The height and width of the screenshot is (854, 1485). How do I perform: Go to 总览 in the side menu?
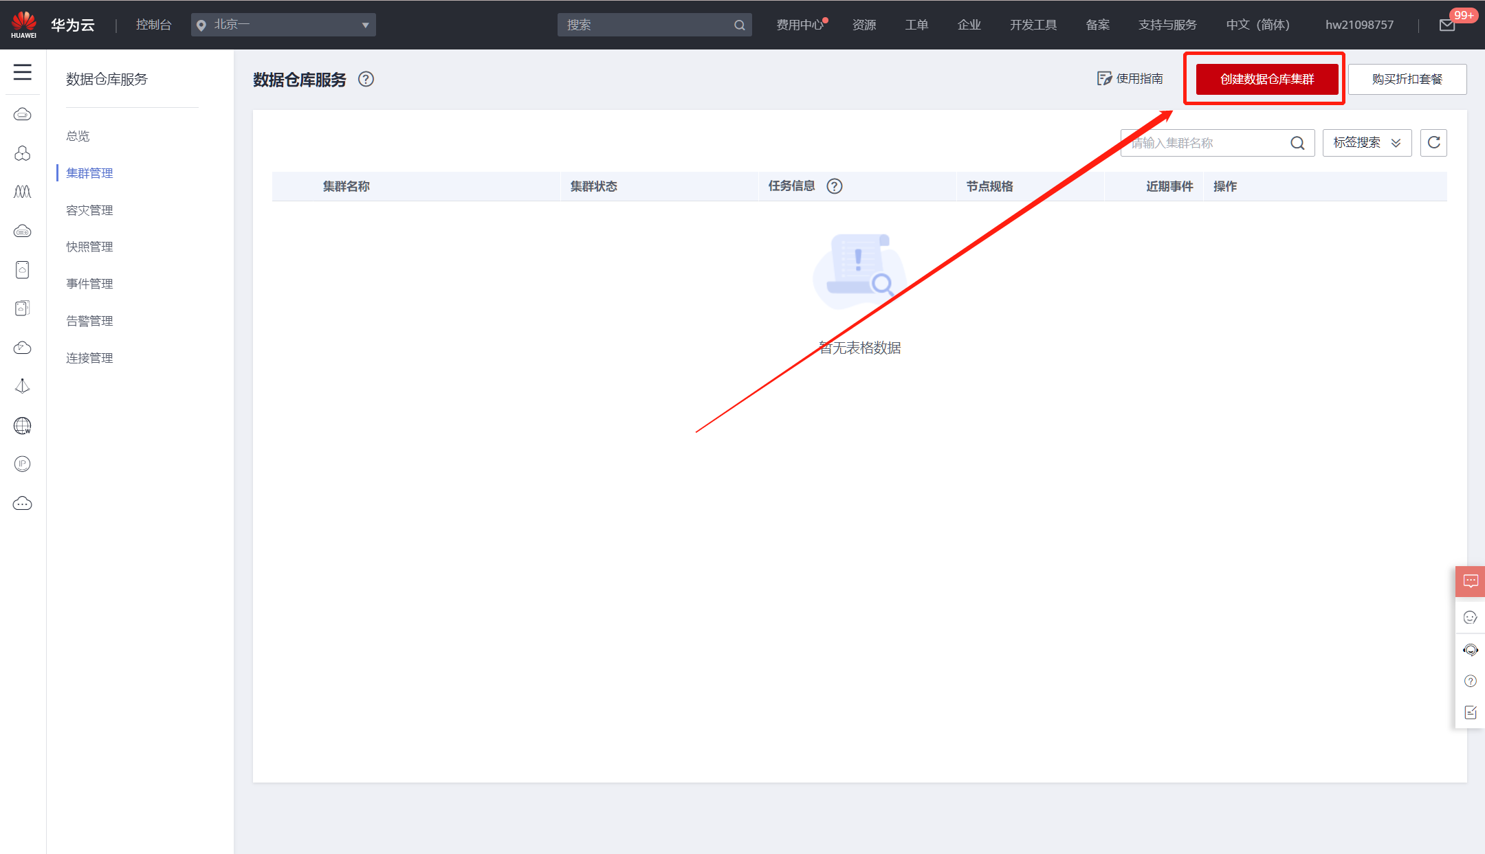pos(78,136)
